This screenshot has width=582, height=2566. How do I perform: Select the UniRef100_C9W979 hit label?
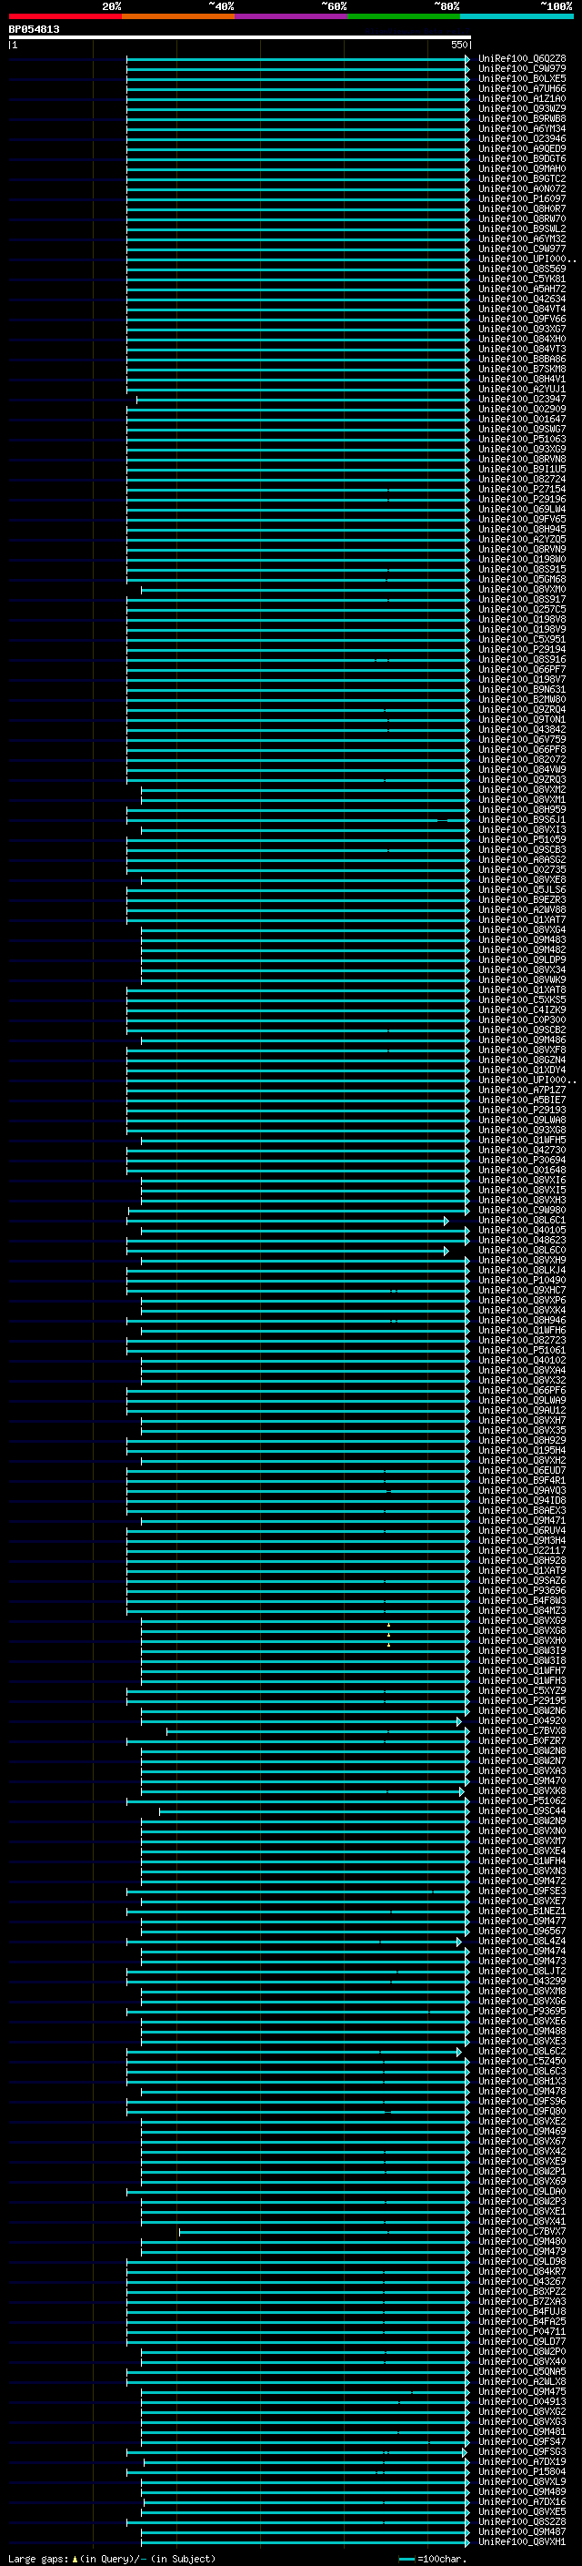tap(522, 69)
